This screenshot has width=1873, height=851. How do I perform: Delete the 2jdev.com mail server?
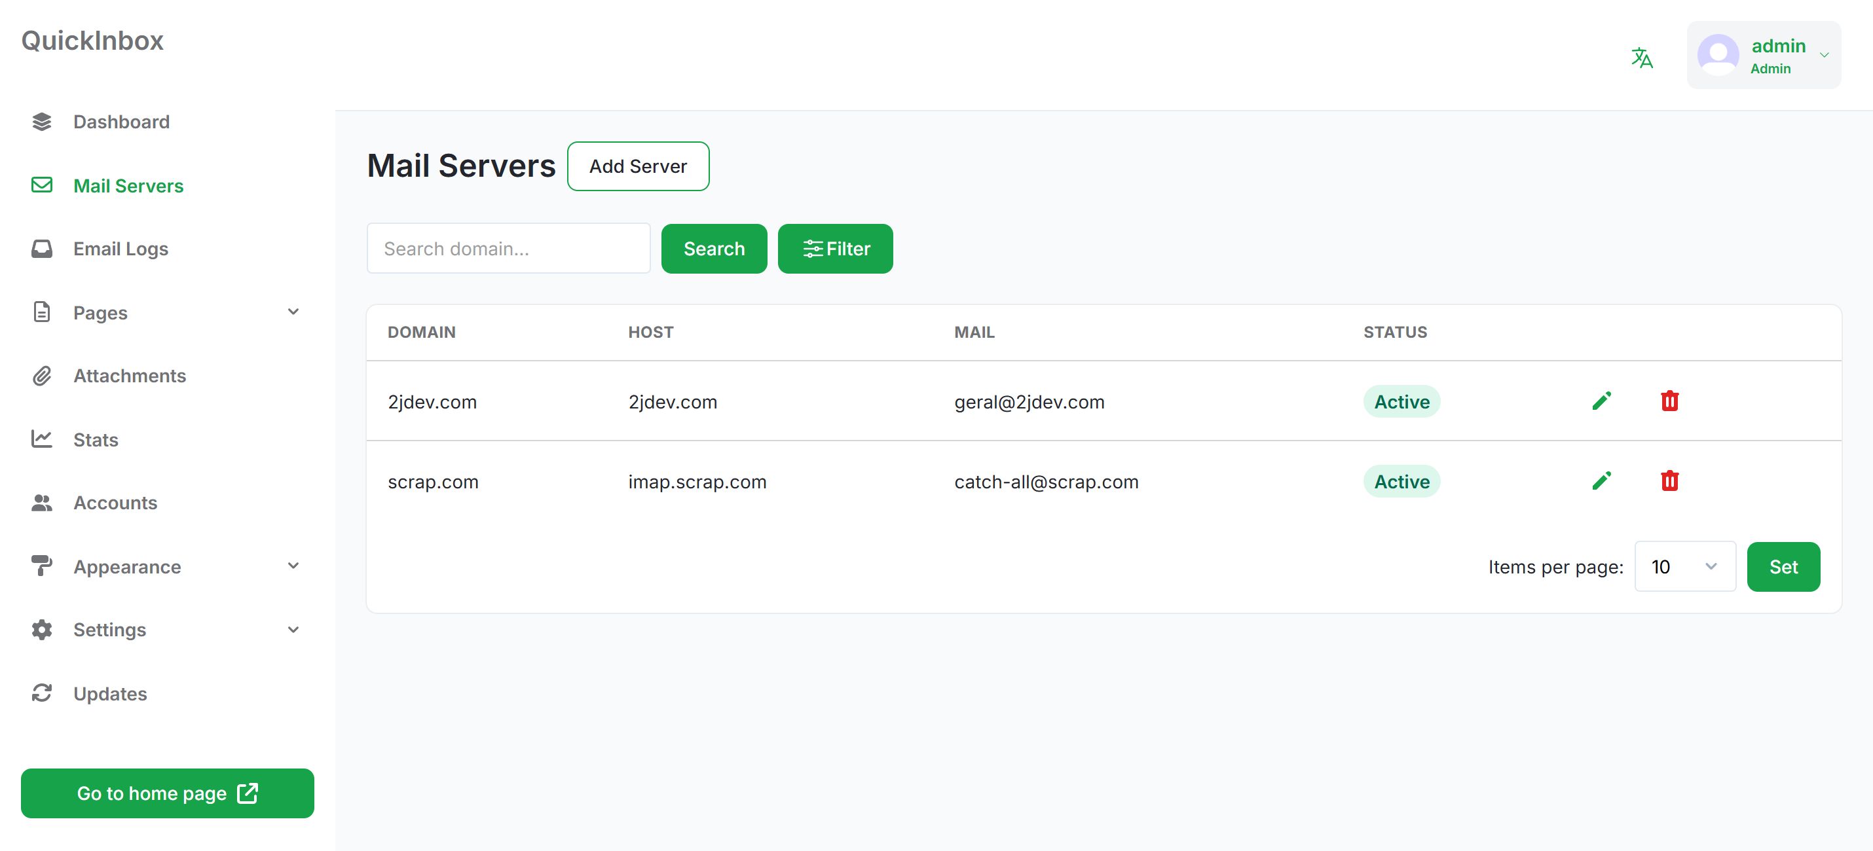tap(1669, 401)
